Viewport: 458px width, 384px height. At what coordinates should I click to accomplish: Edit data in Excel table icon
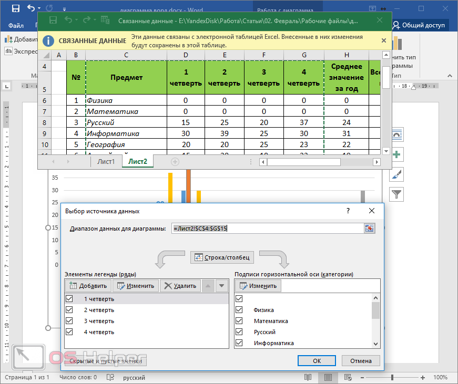(105, 20)
